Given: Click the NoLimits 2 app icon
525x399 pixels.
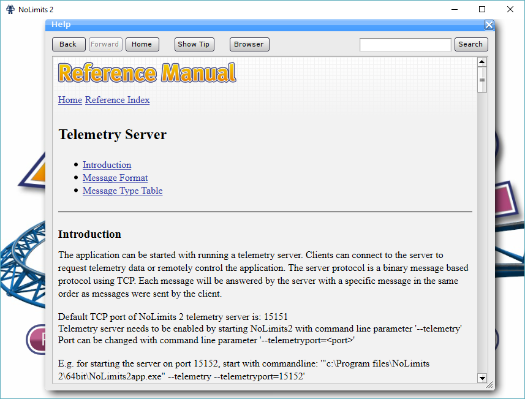Looking at the screenshot, I should [x=10, y=9].
